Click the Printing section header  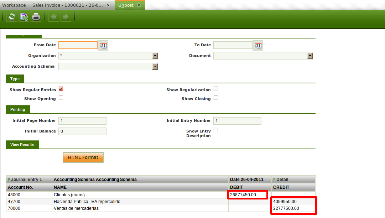pyautogui.click(x=18, y=109)
